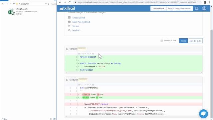This screenshot has width=213, height=120.
Task: Click This workbook search scope button
Action: (x=158, y=8)
